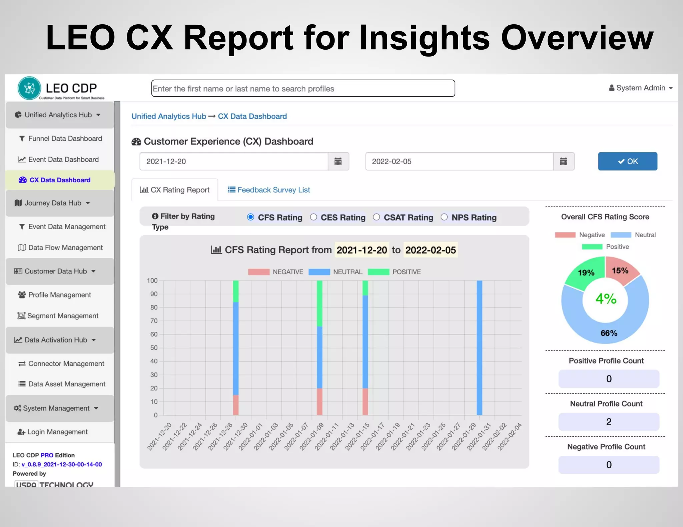
Task: Click the Connector Management exchange arrows icon
Action: [22, 364]
